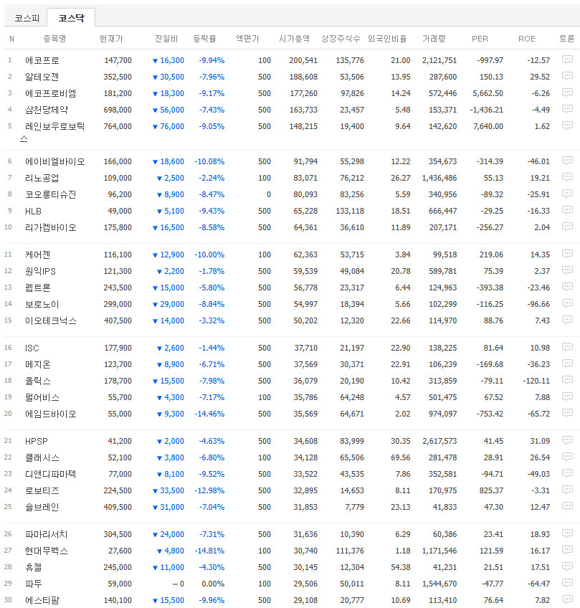
Task: Open discussion board icon for 코오롱티슈진
Action: pos(567,194)
